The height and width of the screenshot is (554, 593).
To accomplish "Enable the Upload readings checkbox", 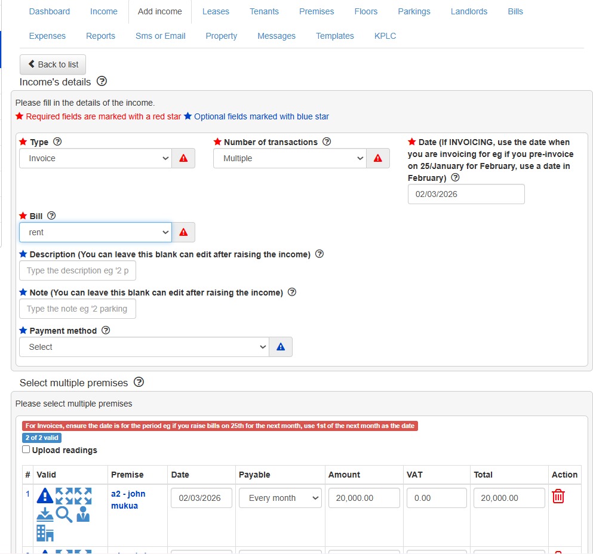I will 26,450.
